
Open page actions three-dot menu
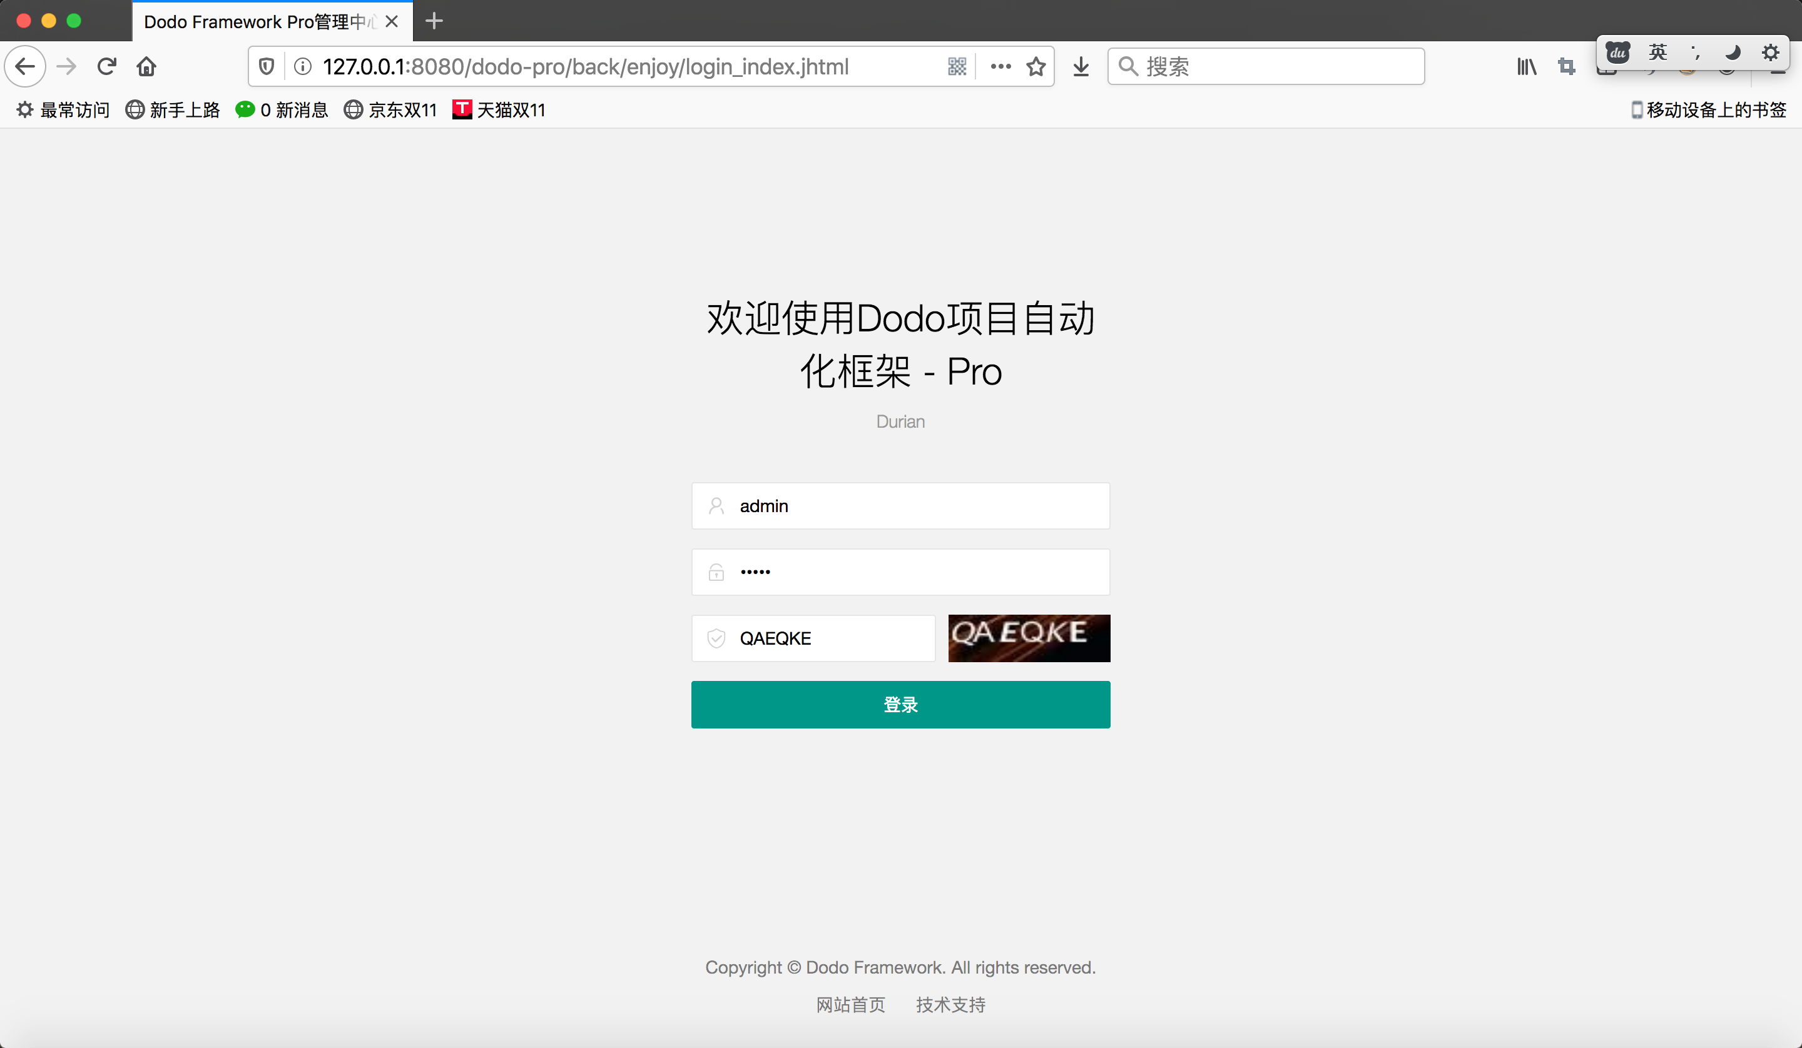1000,66
